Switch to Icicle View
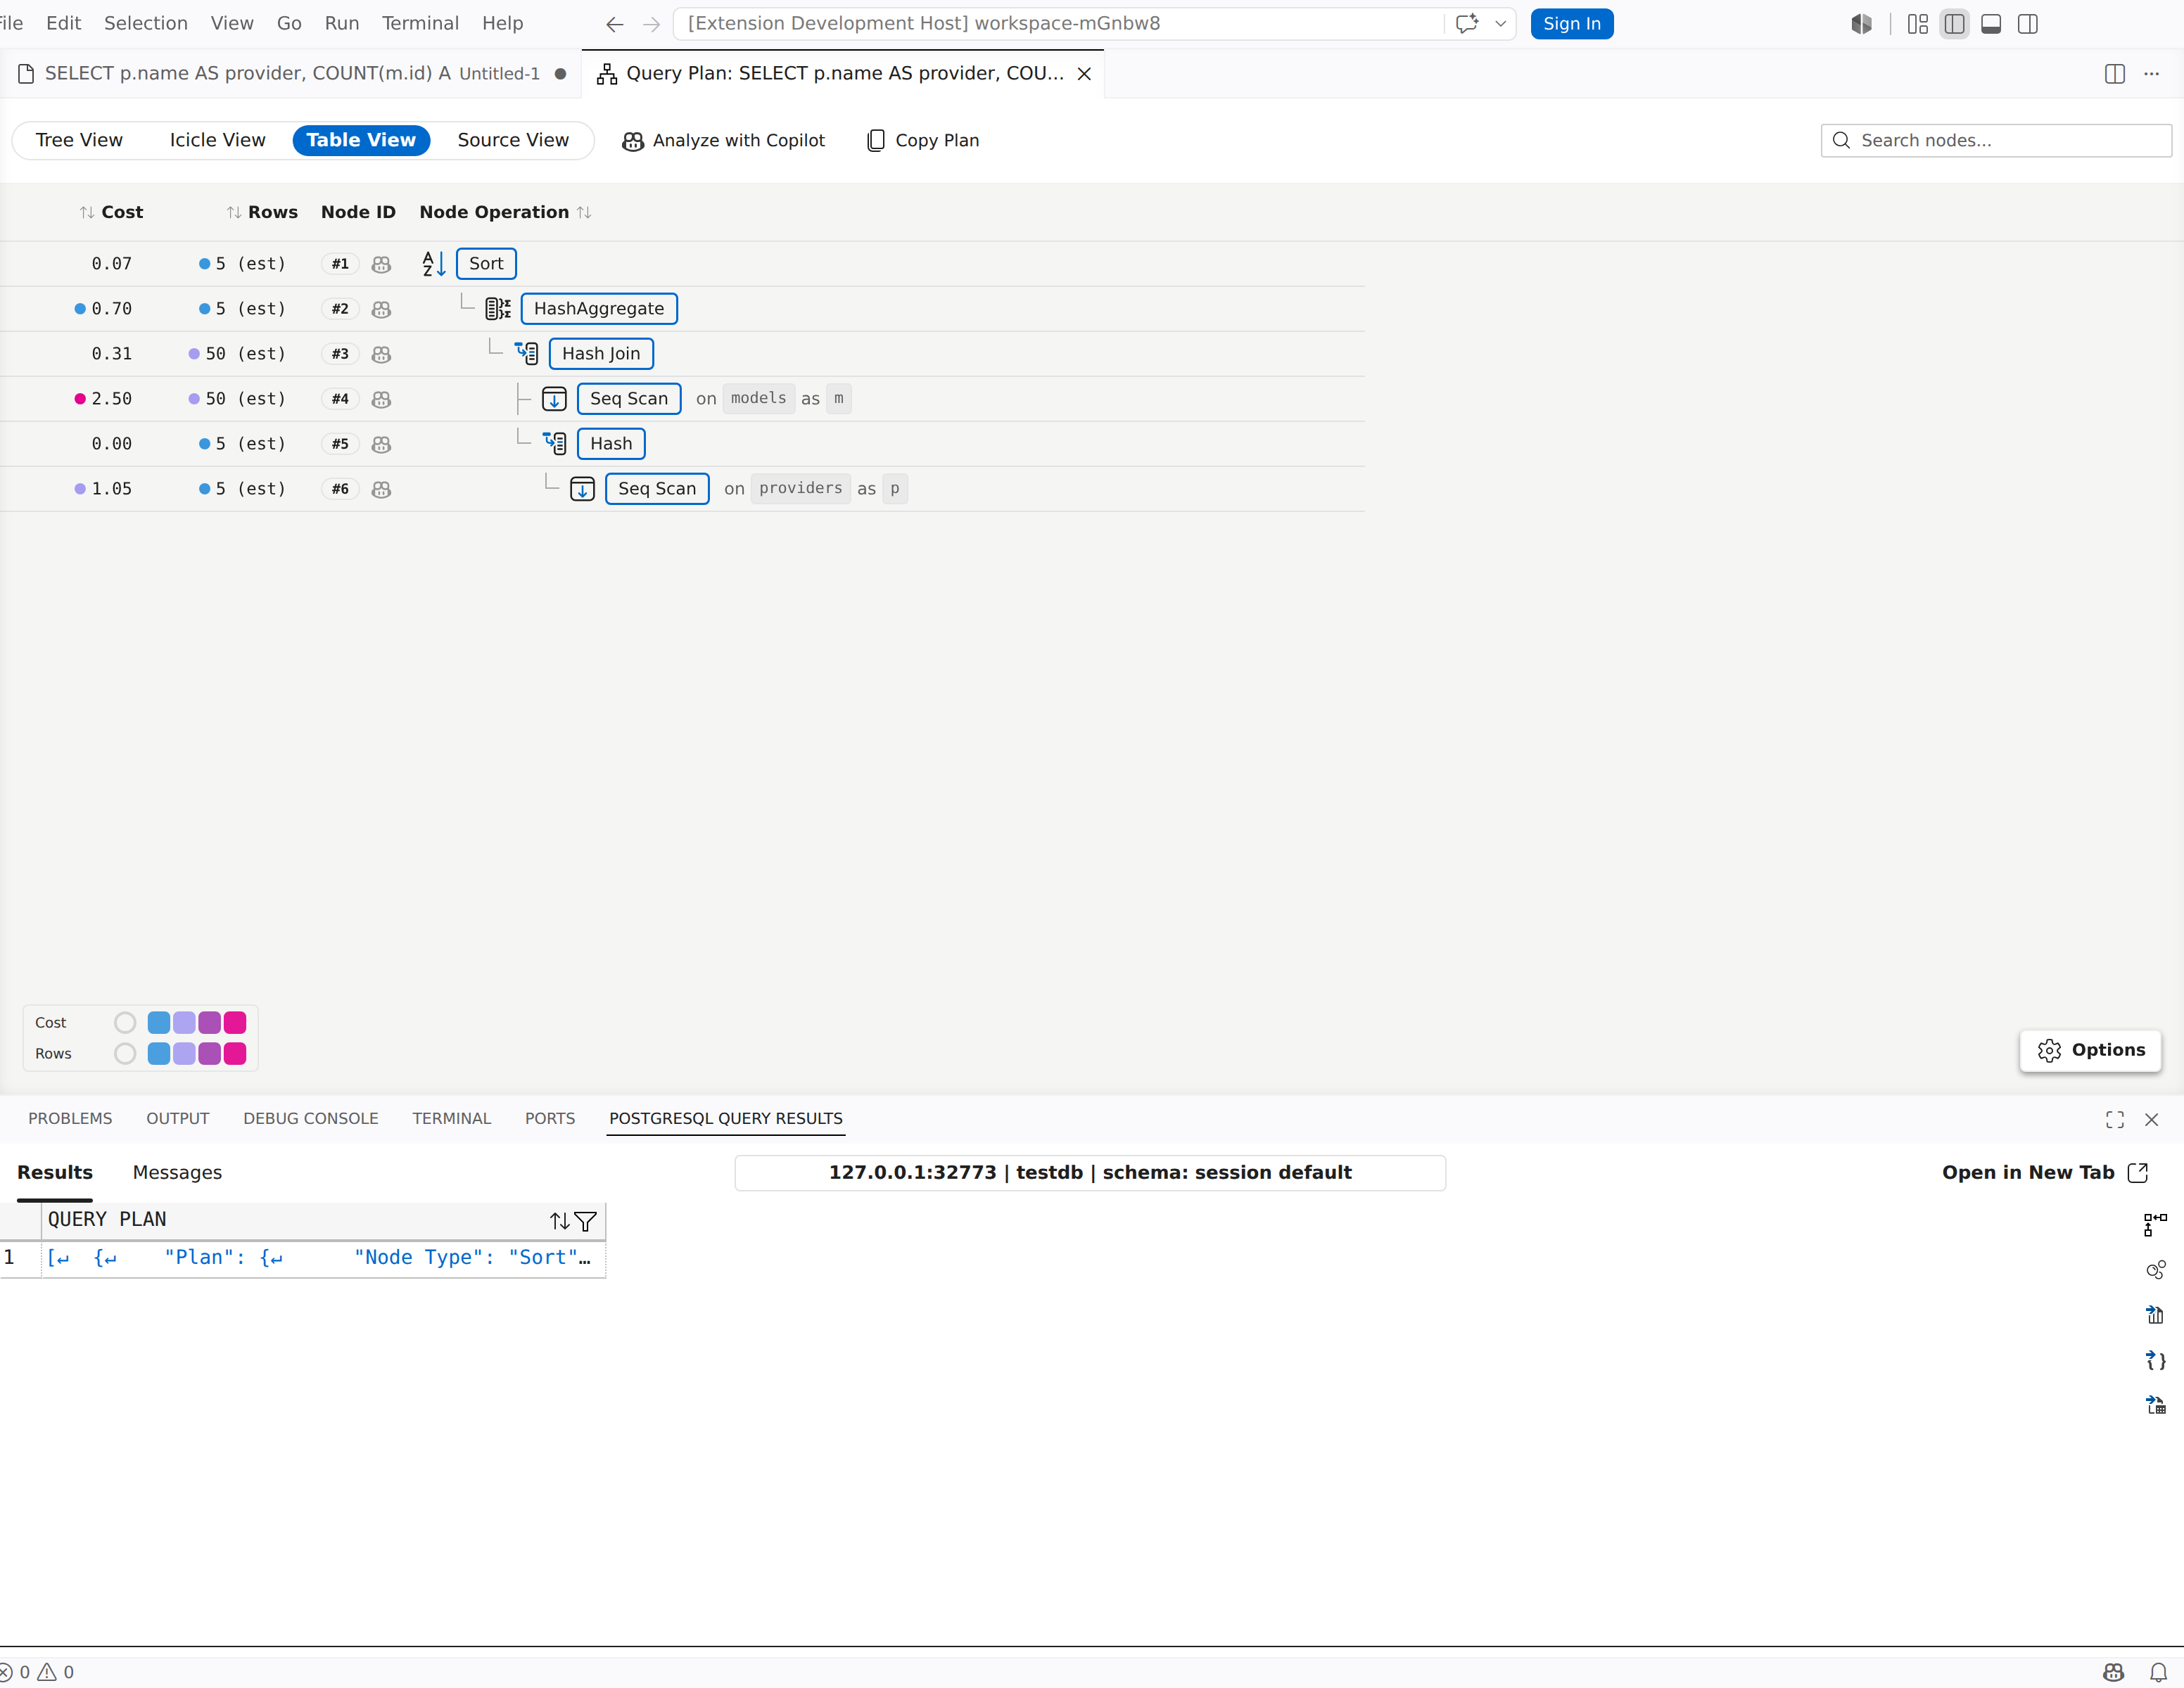This screenshot has height=1688, width=2184. pos(217,140)
